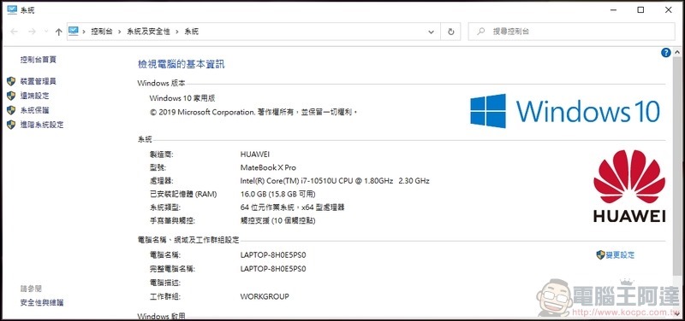Viewport: 685px width, 321px height.
Task: Click the computer icon in address bar
Action: (74, 31)
